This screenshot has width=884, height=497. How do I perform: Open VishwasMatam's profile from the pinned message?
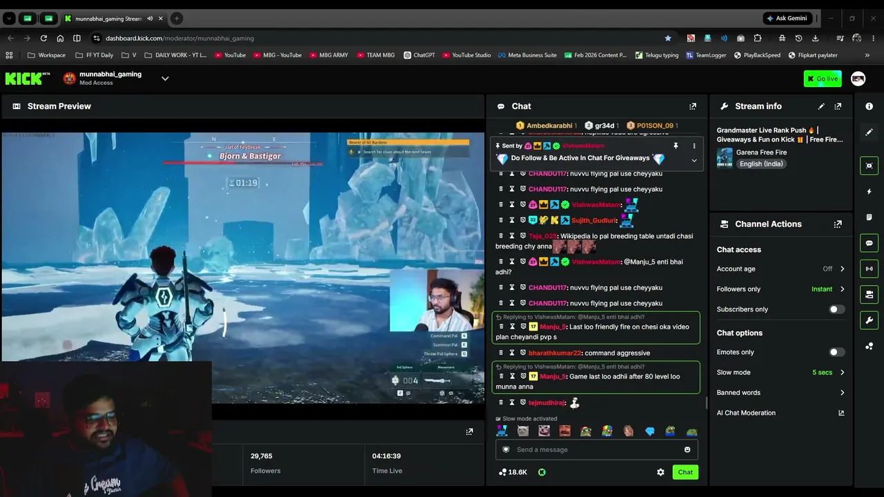583,146
